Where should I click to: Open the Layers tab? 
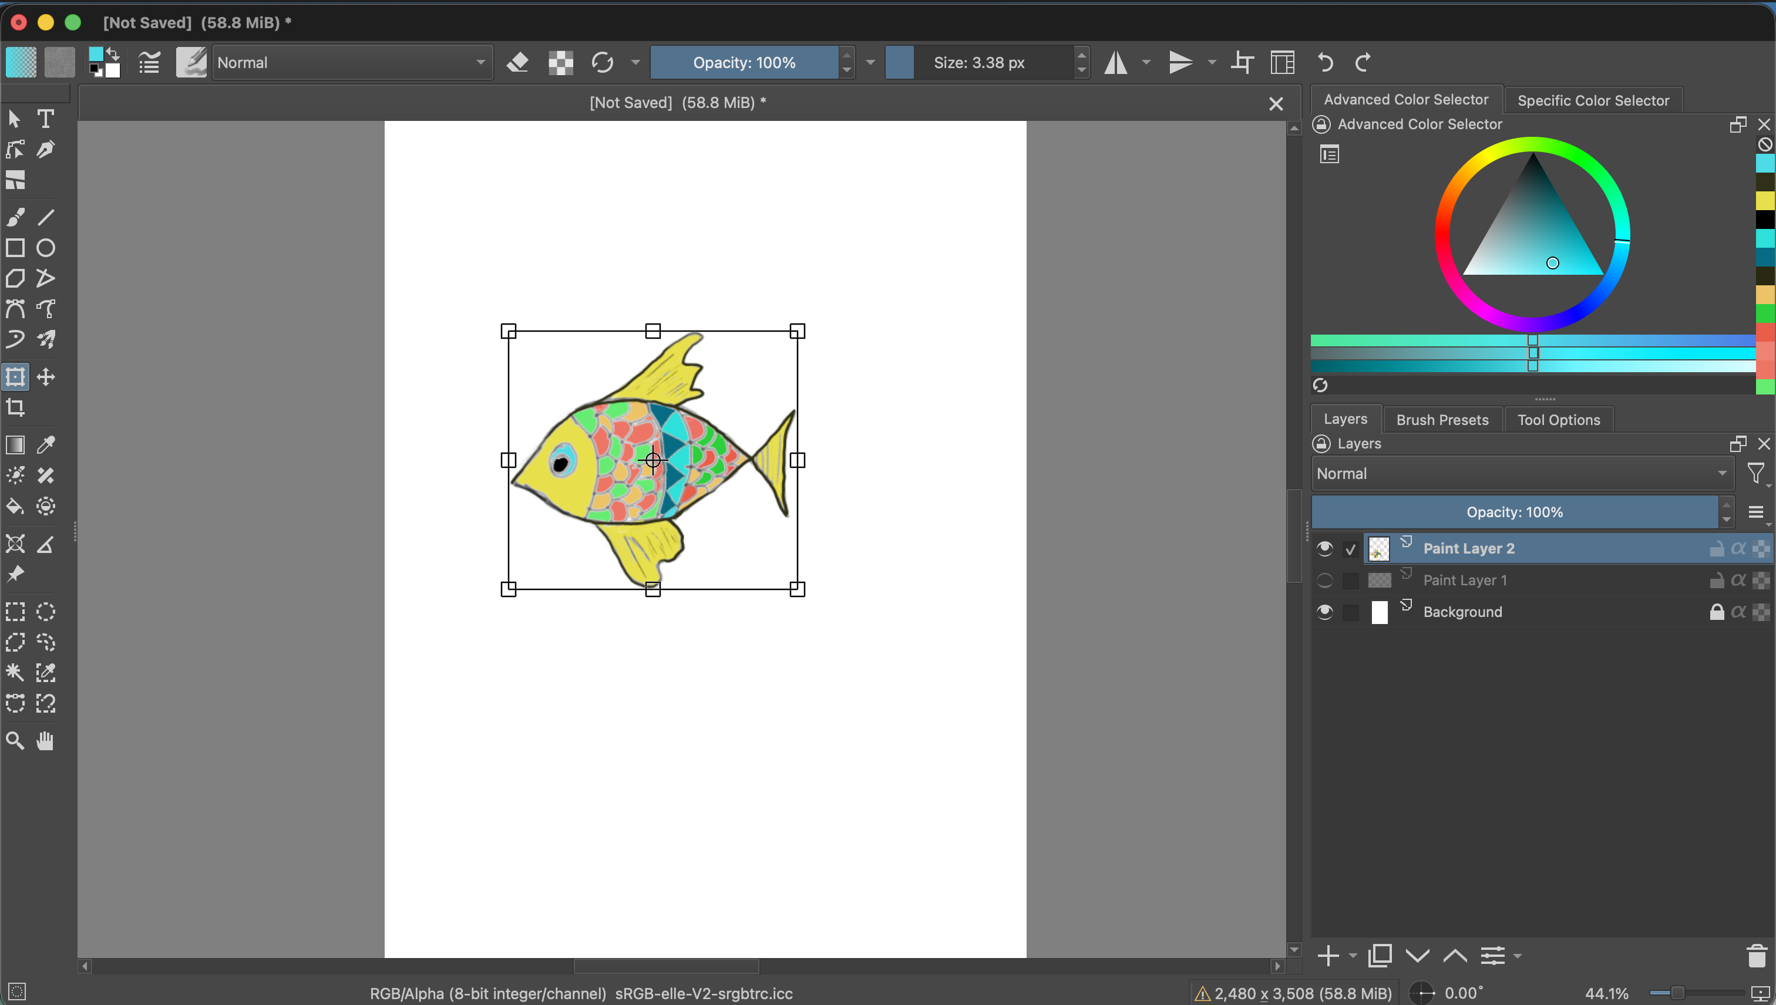coord(1345,419)
